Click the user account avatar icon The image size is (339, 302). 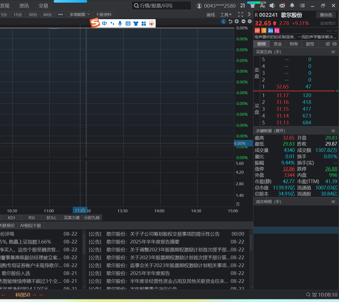click(x=199, y=6)
